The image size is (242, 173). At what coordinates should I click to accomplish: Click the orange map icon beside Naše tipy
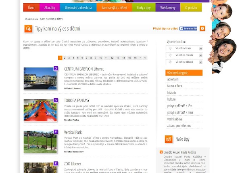[169, 139]
